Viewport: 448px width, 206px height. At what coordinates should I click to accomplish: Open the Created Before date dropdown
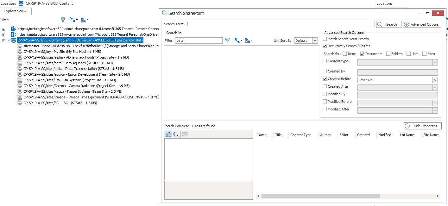(x=435, y=80)
